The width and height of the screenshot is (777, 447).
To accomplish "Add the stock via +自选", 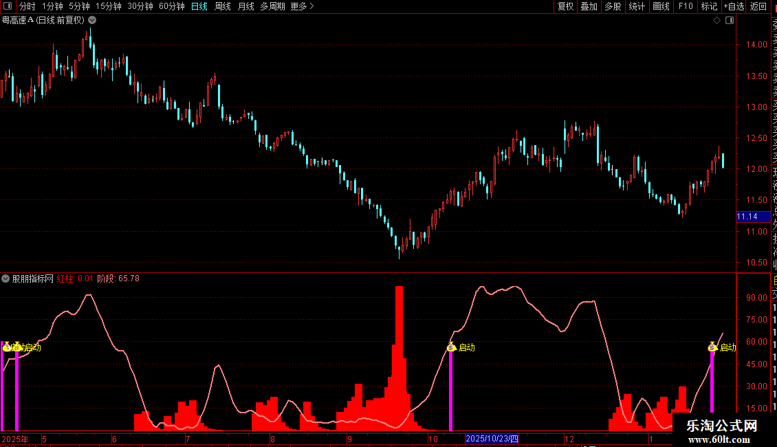I will [734, 6].
